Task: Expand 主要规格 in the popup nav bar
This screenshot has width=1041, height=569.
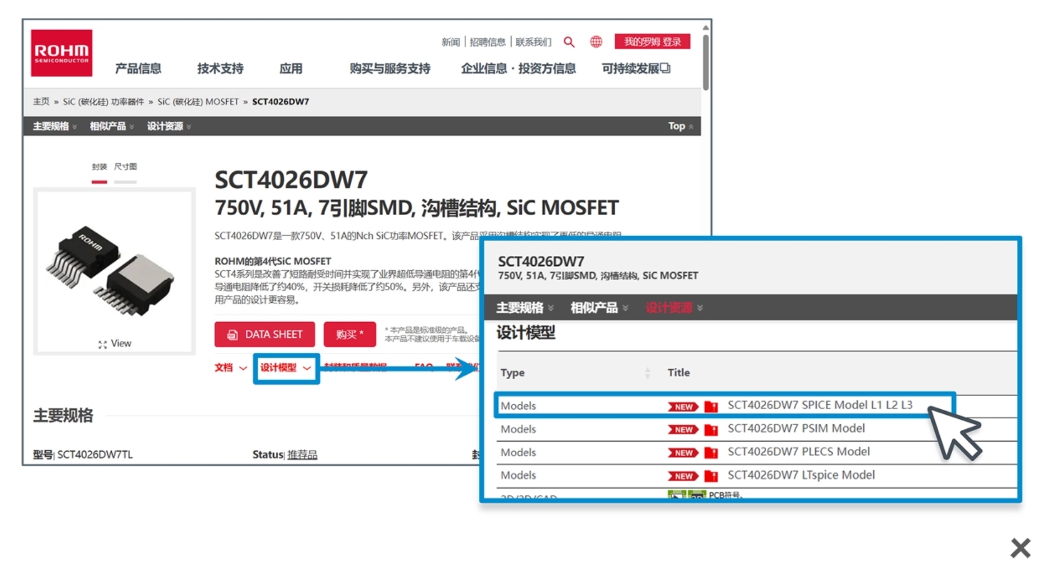Action: coord(525,308)
